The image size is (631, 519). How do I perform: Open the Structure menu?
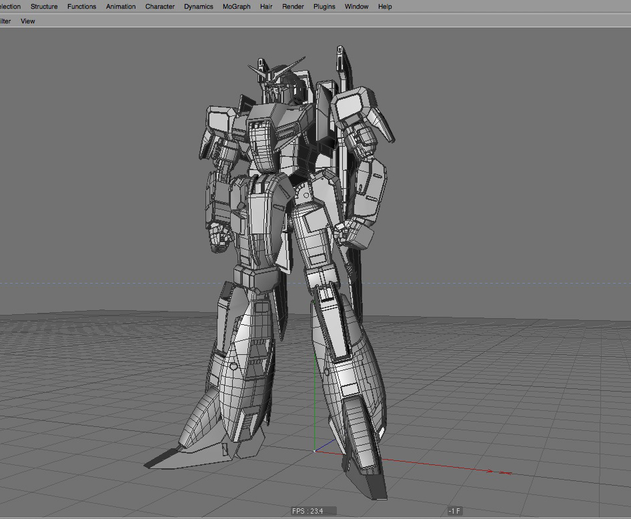(x=44, y=7)
